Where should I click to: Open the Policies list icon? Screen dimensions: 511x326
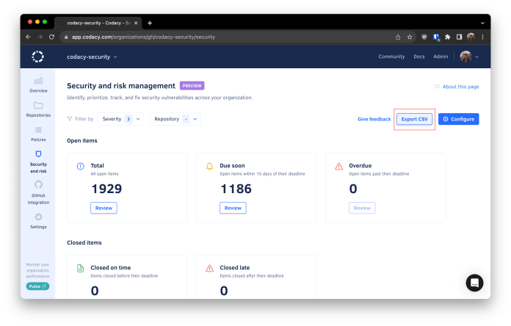tap(38, 130)
